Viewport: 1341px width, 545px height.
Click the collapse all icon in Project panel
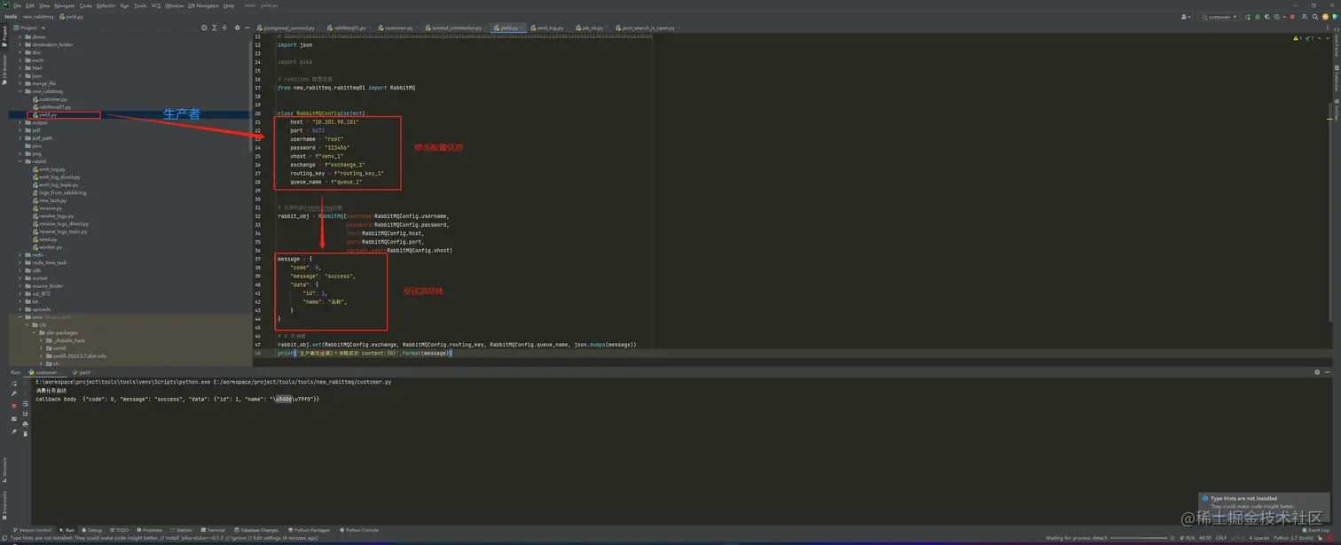point(223,27)
